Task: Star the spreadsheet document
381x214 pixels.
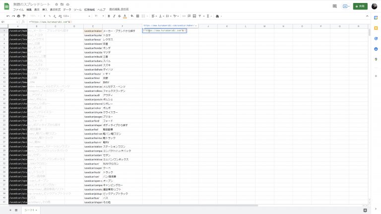Action: 57,4
